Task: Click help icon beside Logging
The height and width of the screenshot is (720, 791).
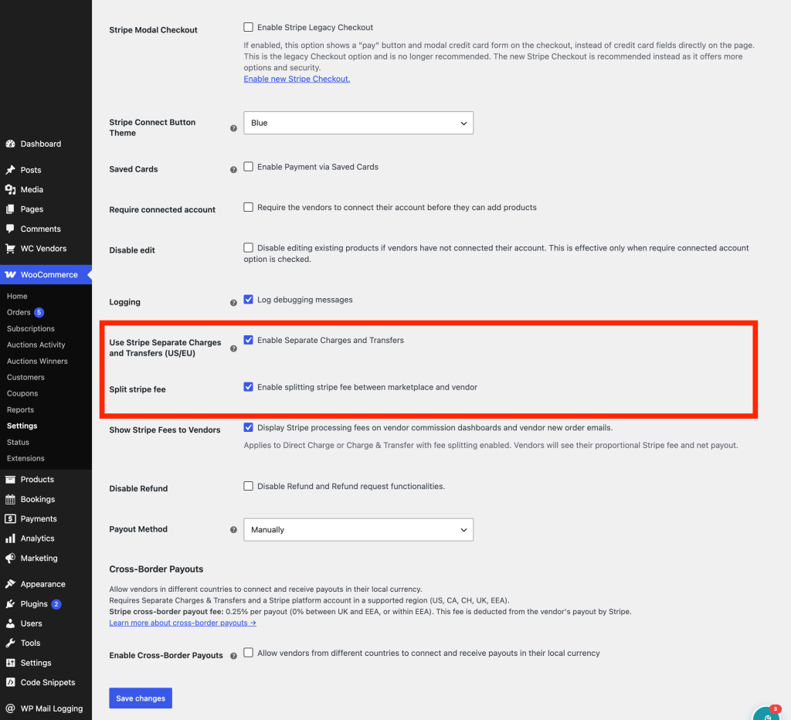Action: [x=233, y=303]
